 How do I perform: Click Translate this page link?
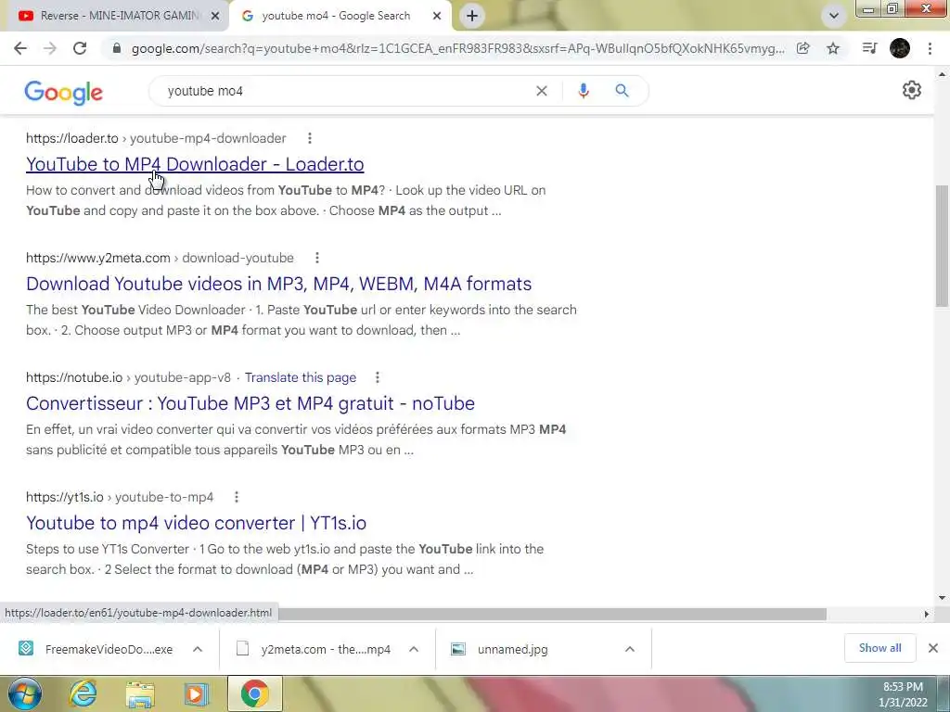pos(301,377)
